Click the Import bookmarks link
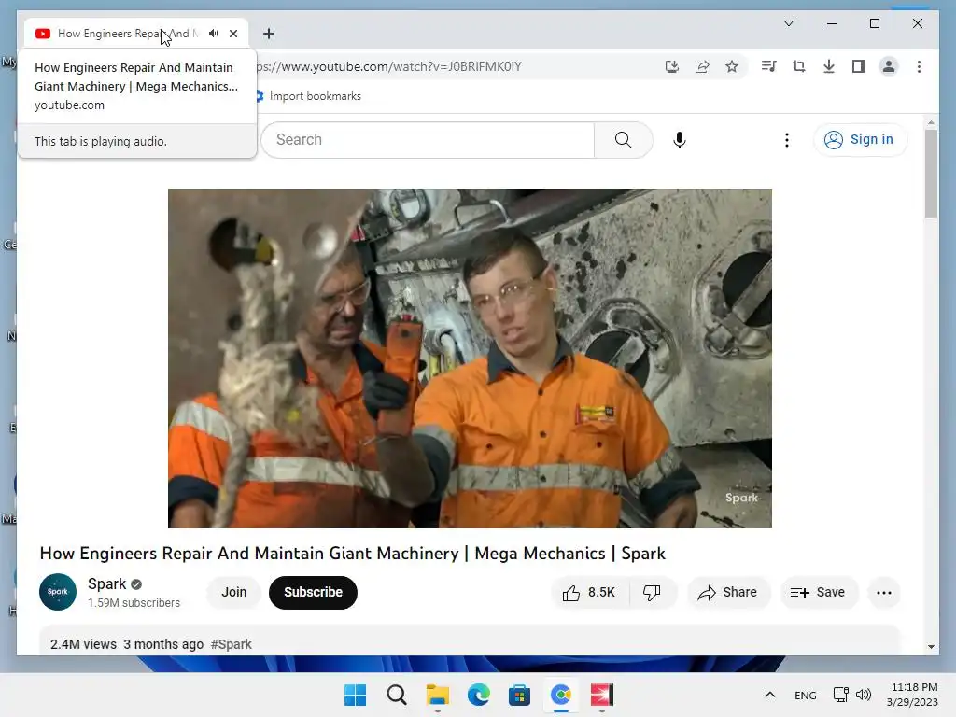 click(x=316, y=96)
